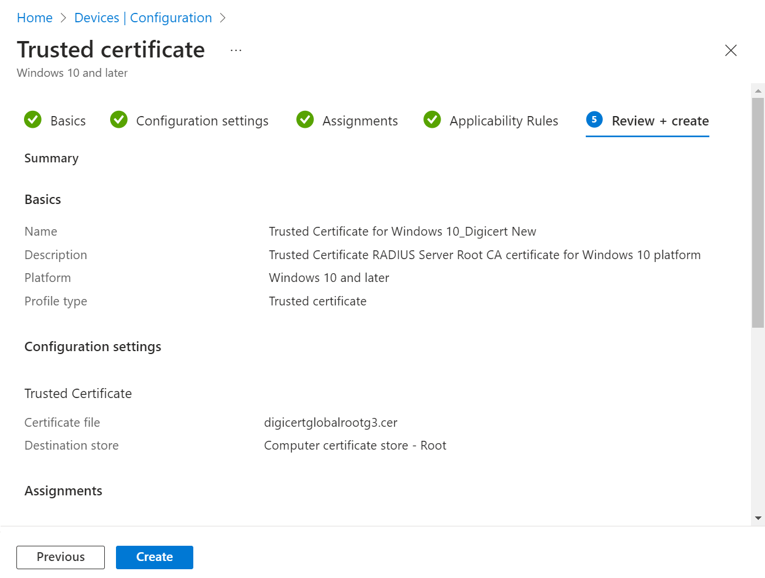Click the Basics step green checkmark icon
This screenshot has width=765, height=578.
coord(33,120)
